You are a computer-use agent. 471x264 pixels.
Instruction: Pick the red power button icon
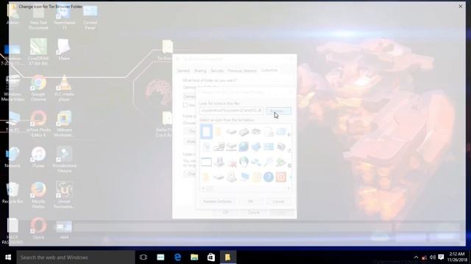point(281,177)
